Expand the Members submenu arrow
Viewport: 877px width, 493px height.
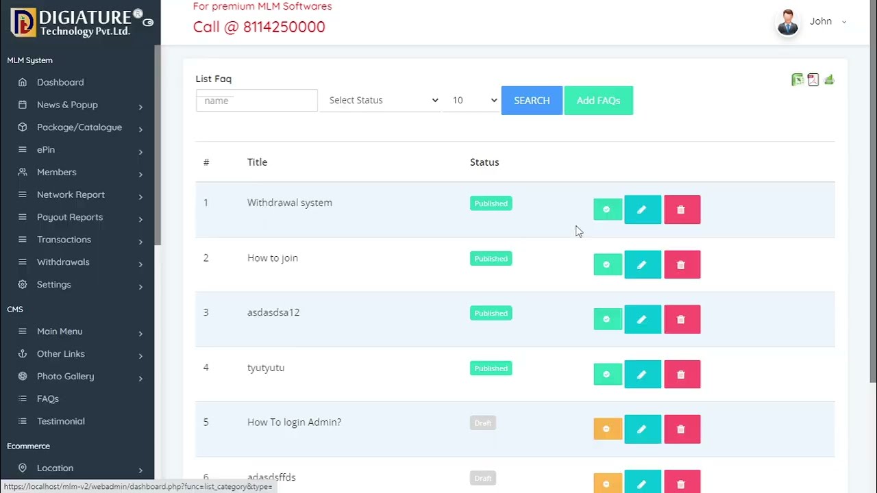pyautogui.click(x=140, y=175)
